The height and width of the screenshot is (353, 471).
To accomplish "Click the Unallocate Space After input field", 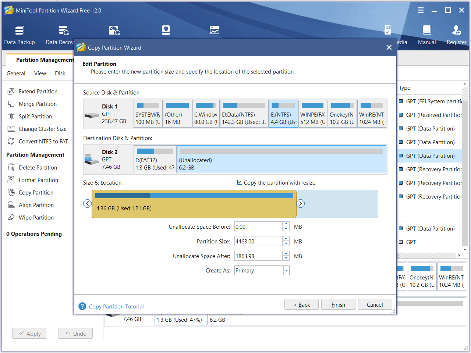I will pyautogui.click(x=258, y=256).
